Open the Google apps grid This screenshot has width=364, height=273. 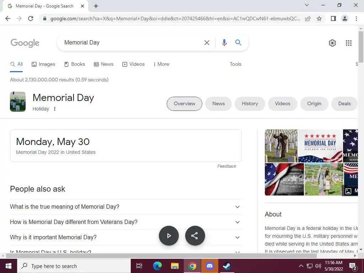[x=348, y=43]
